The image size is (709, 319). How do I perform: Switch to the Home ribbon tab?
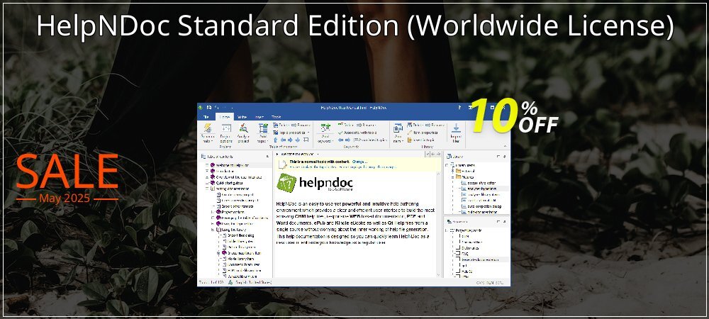[x=225, y=117]
